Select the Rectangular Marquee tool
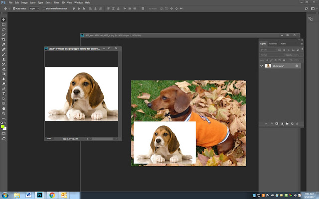This screenshot has width=319, height=199. (4, 24)
